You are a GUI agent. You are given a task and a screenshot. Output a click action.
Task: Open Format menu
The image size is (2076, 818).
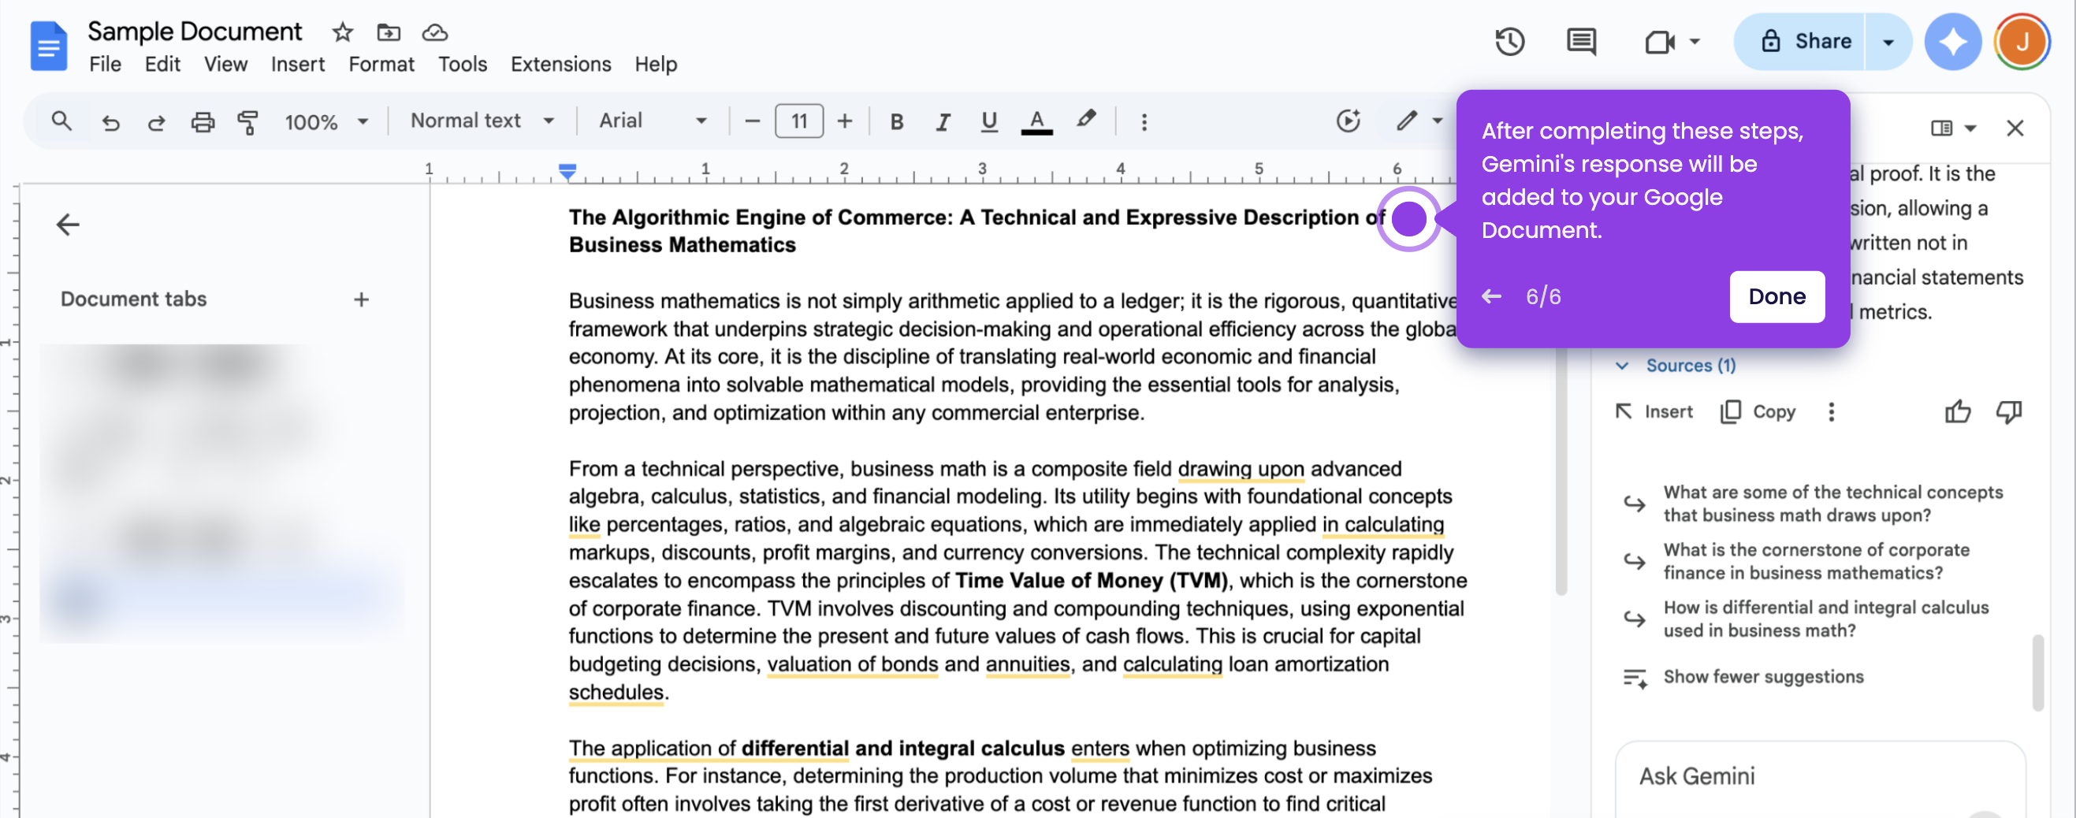pos(381,64)
